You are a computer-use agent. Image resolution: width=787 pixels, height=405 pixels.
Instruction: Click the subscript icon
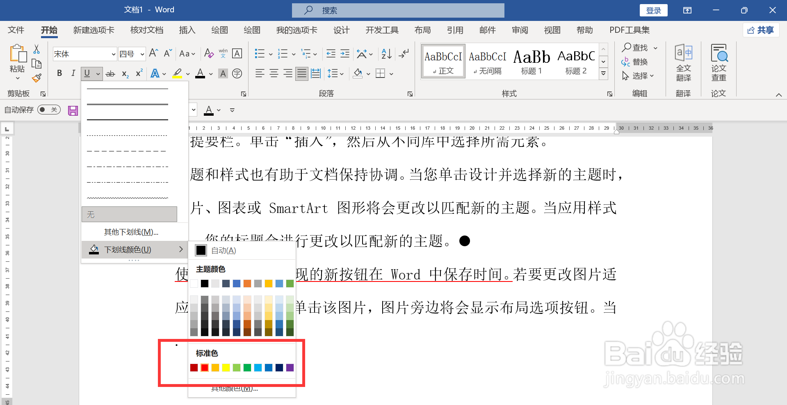point(125,74)
